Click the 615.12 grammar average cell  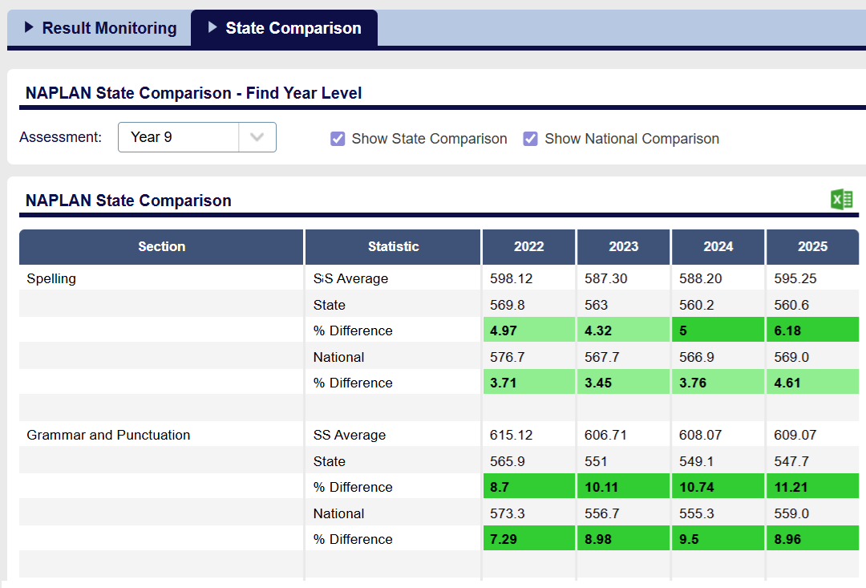tap(529, 435)
